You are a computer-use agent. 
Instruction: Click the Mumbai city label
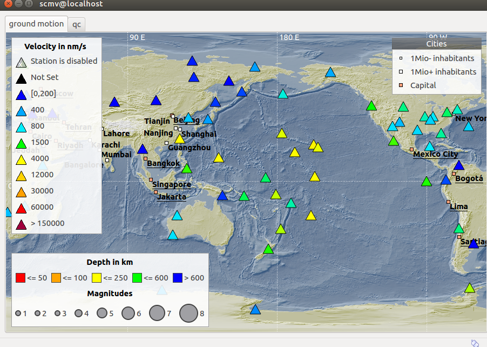coord(117,155)
